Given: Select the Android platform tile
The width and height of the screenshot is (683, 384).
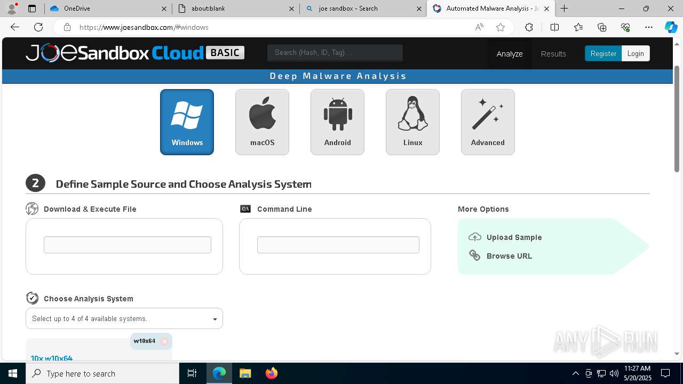Looking at the screenshot, I should [x=337, y=122].
